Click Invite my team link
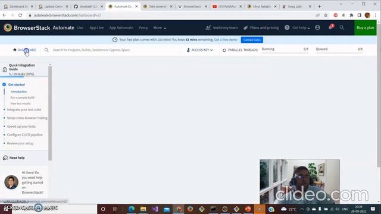Viewport: 381px width, 214px height. (221, 28)
